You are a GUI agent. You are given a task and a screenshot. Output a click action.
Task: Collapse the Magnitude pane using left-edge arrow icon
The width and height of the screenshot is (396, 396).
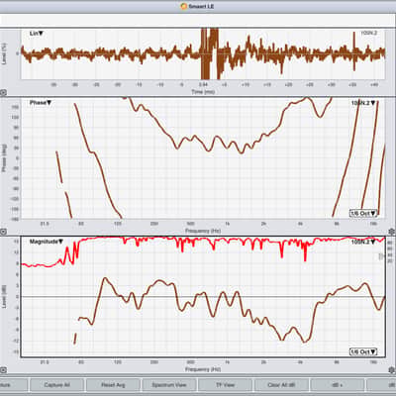tap(3, 370)
